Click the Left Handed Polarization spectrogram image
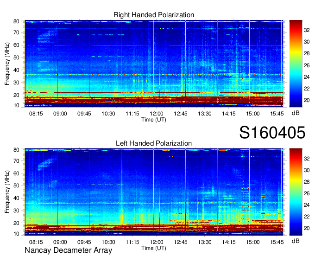The height and width of the screenshot is (256, 315). [154, 192]
